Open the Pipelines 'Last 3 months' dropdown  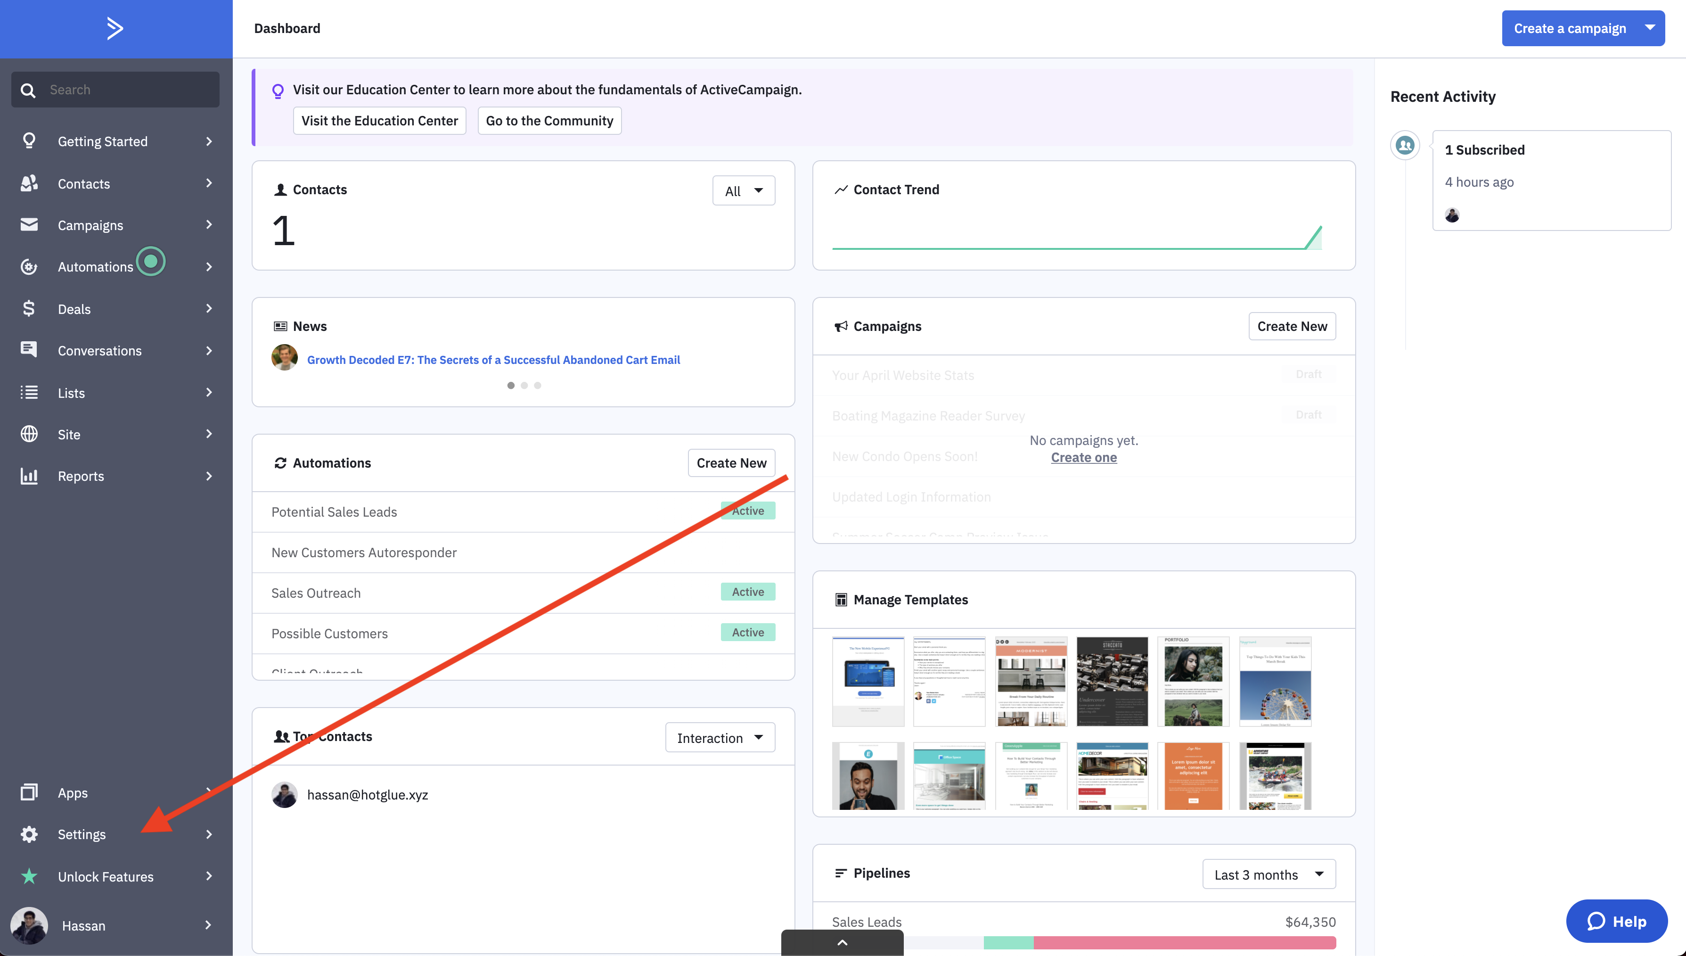[x=1269, y=874]
